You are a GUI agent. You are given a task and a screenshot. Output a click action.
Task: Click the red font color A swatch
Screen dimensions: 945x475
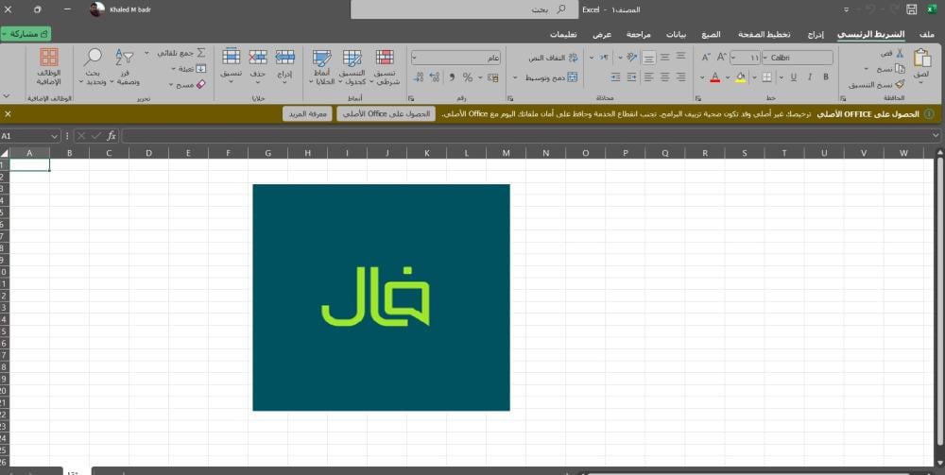(714, 77)
